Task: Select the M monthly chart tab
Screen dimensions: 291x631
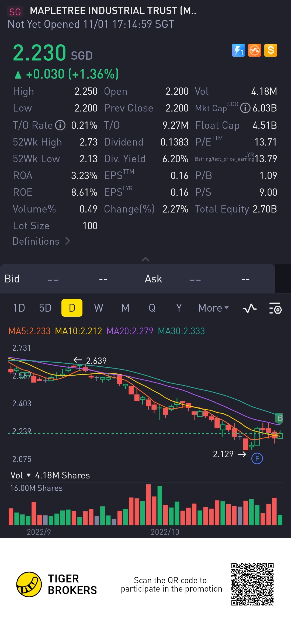Action: (x=125, y=308)
